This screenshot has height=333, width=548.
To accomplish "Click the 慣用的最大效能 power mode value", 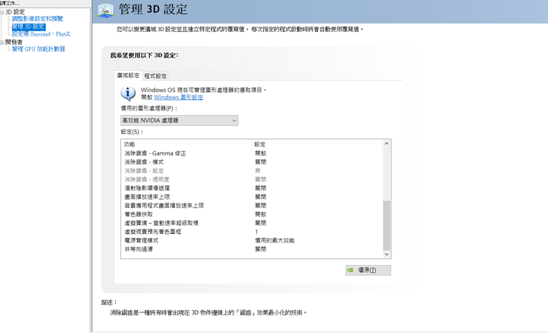I will pos(275,241).
